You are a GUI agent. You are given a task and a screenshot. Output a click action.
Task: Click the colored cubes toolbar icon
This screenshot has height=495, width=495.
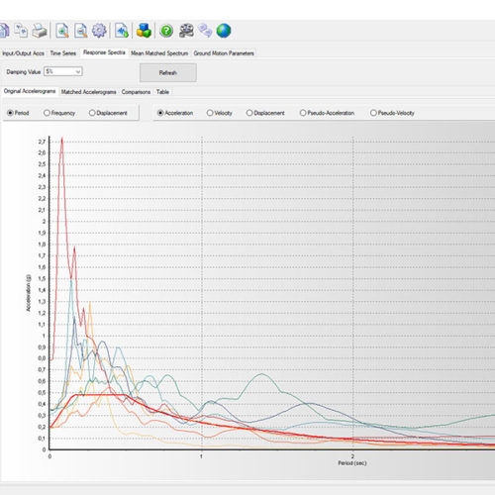point(144,31)
